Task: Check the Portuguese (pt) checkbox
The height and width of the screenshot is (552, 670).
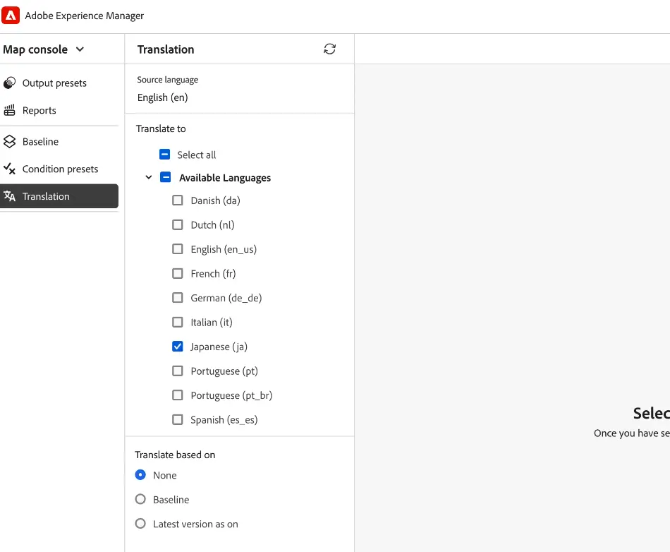Action: pos(177,371)
